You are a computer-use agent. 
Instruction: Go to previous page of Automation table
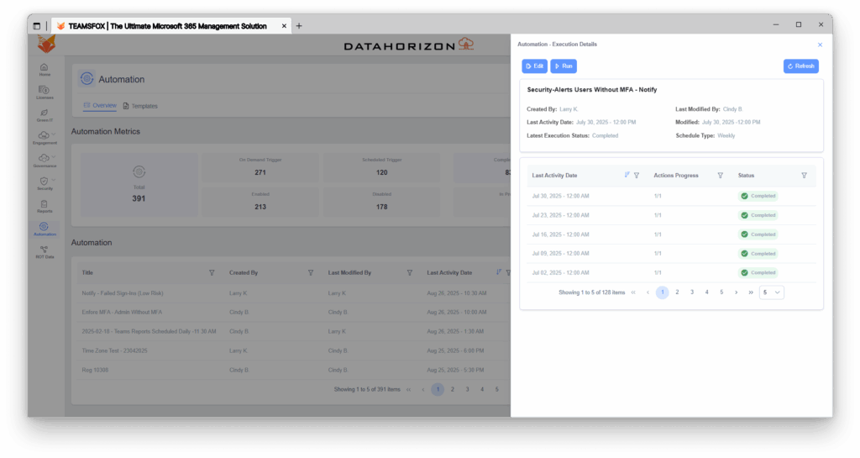tap(423, 389)
